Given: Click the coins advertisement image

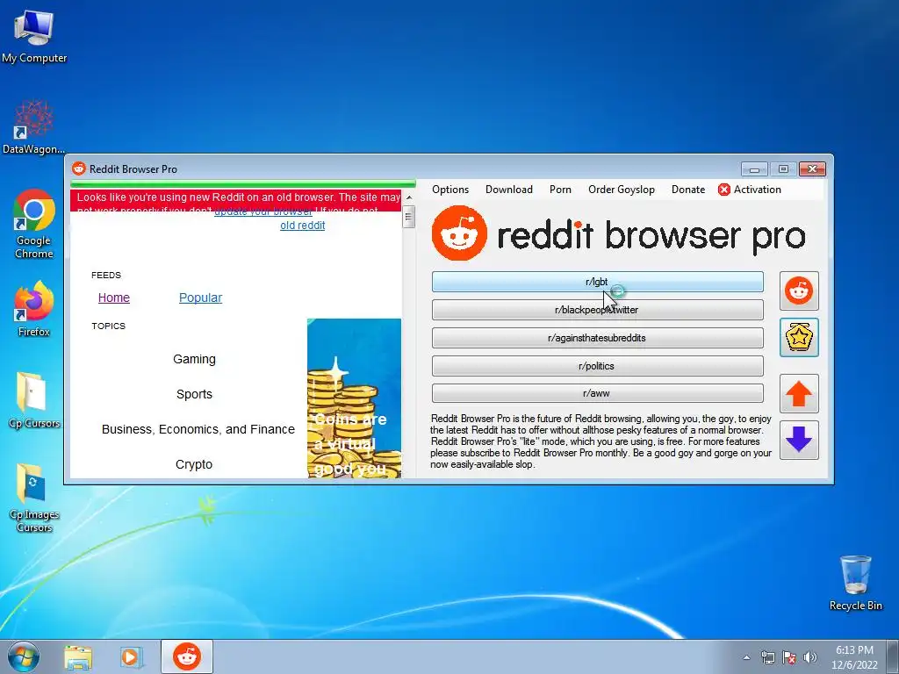Looking at the screenshot, I should click(x=355, y=398).
